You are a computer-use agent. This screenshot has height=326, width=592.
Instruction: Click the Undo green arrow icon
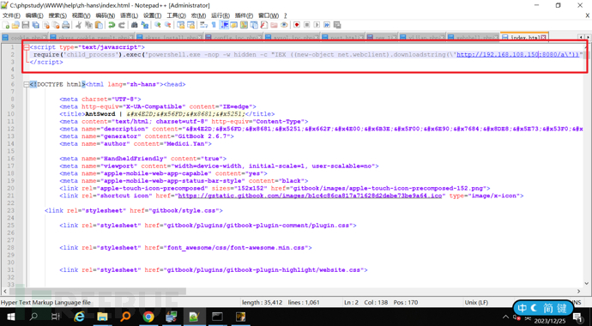click(x=112, y=25)
